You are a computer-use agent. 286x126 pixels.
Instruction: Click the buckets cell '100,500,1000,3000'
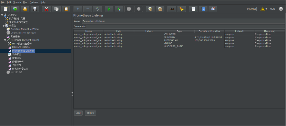pos(210,40)
